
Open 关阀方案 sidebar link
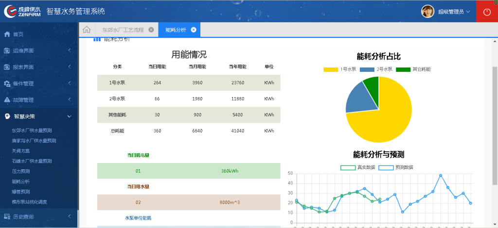pos(21,151)
